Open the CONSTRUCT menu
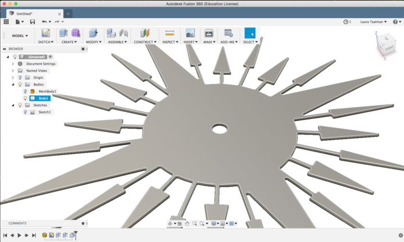This screenshot has width=404, height=242. click(145, 42)
